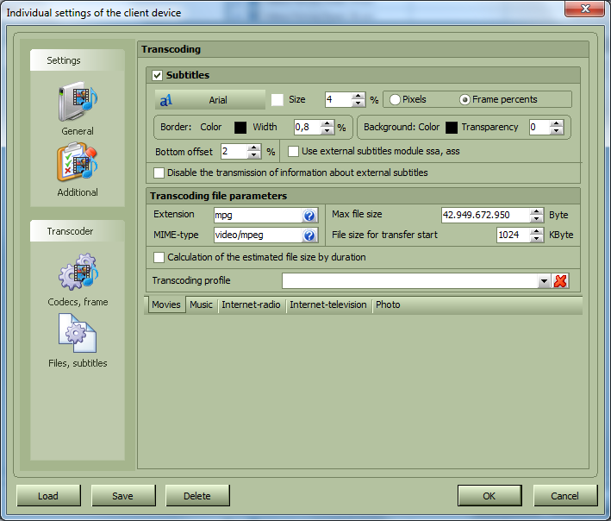Increase the border Width value
This screenshot has height=521, width=611.
click(327, 123)
